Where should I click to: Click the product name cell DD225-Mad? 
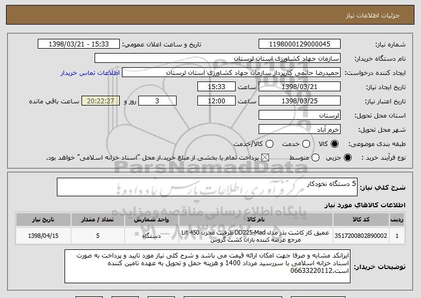tap(256, 236)
